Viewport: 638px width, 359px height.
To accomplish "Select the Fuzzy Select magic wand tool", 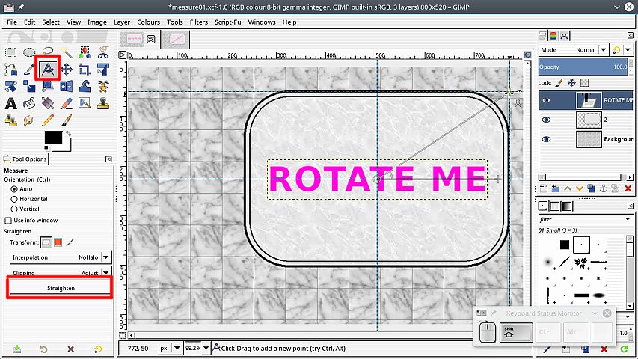I will coord(66,52).
